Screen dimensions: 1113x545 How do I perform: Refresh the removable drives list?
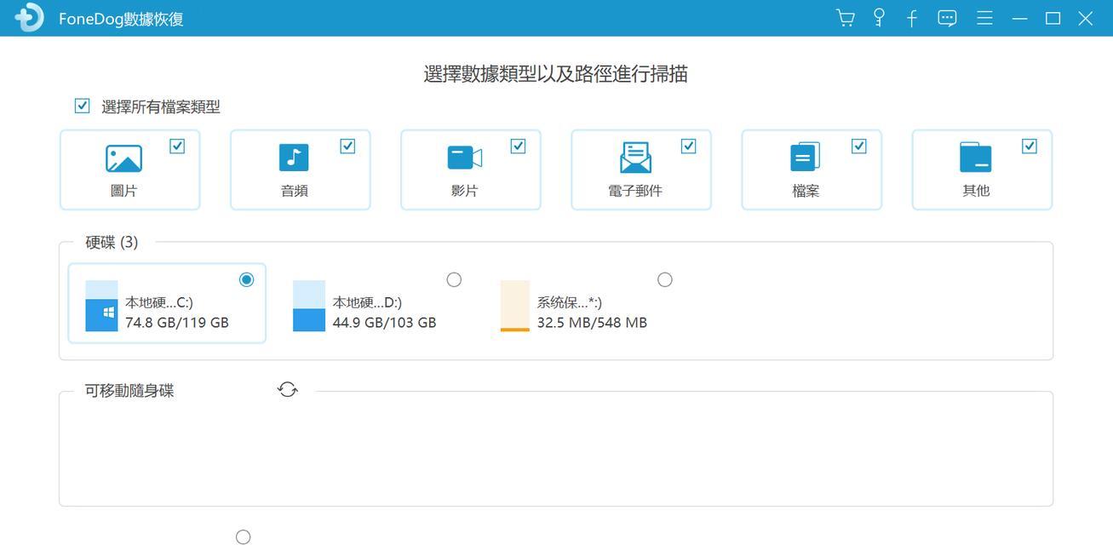pyautogui.click(x=288, y=389)
